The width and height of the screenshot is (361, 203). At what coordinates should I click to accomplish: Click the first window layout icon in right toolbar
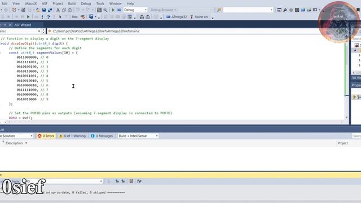tap(279, 10)
